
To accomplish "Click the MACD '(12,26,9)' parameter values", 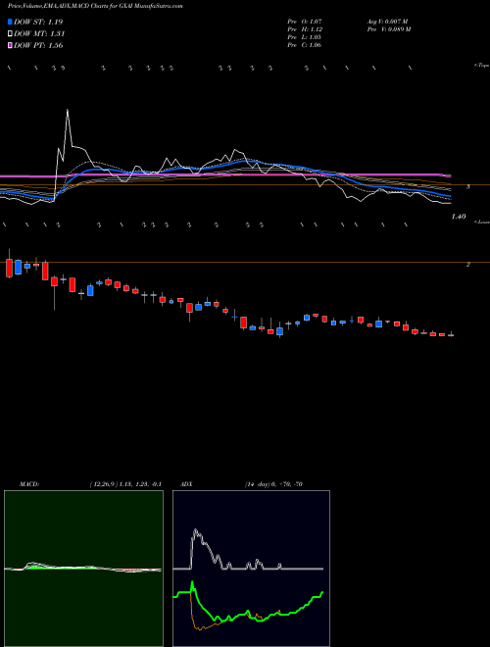I will click(125, 484).
